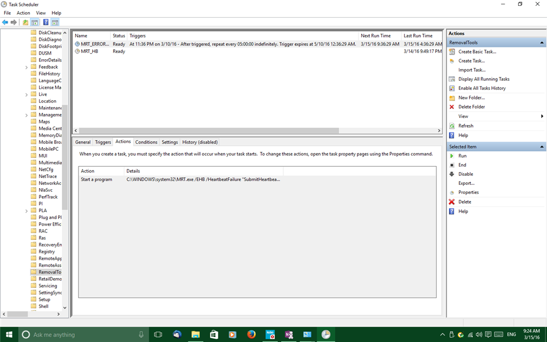Viewport: 547px width, 342px height.
Task: Open Firefox from the taskbar
Action: [251, 335]
